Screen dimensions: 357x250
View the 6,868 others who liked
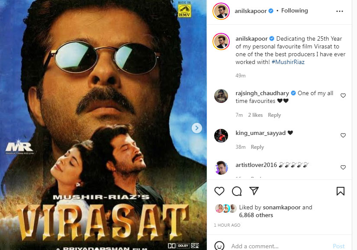pos(256,215)
